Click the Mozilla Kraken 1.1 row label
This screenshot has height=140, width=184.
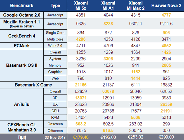tap(22, 24)
